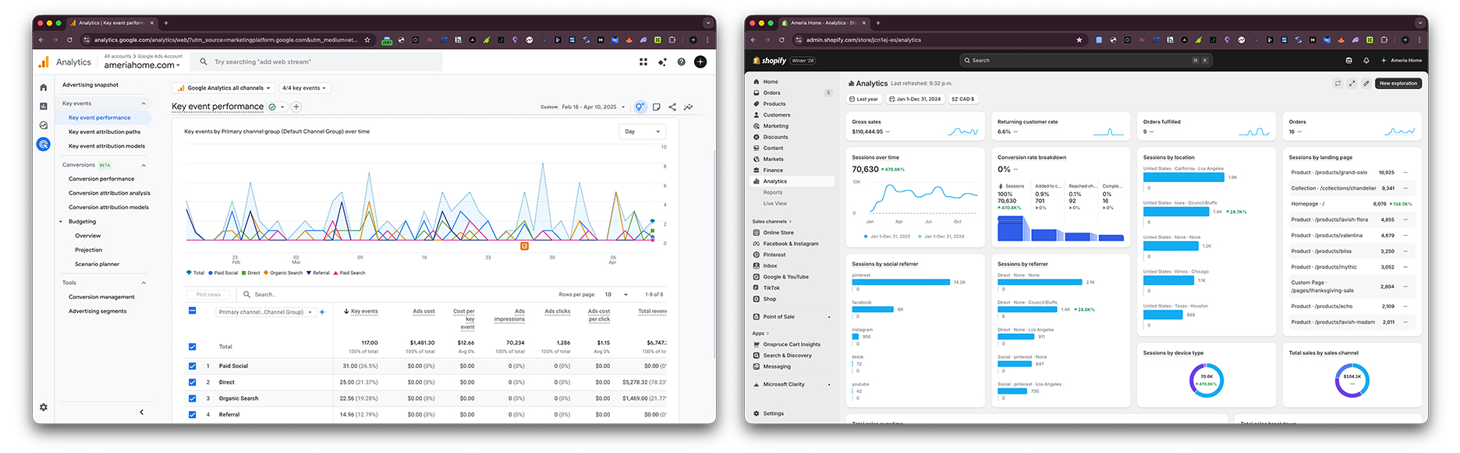Click the Last year date filter in Shopify

(863, 99)
